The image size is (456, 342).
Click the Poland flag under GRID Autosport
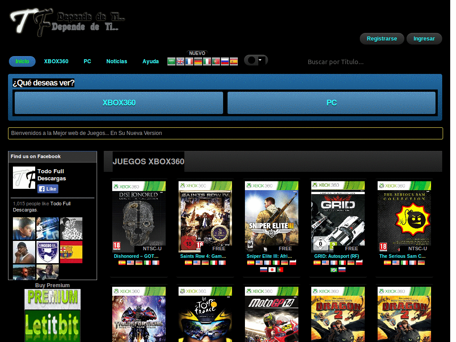359,263
